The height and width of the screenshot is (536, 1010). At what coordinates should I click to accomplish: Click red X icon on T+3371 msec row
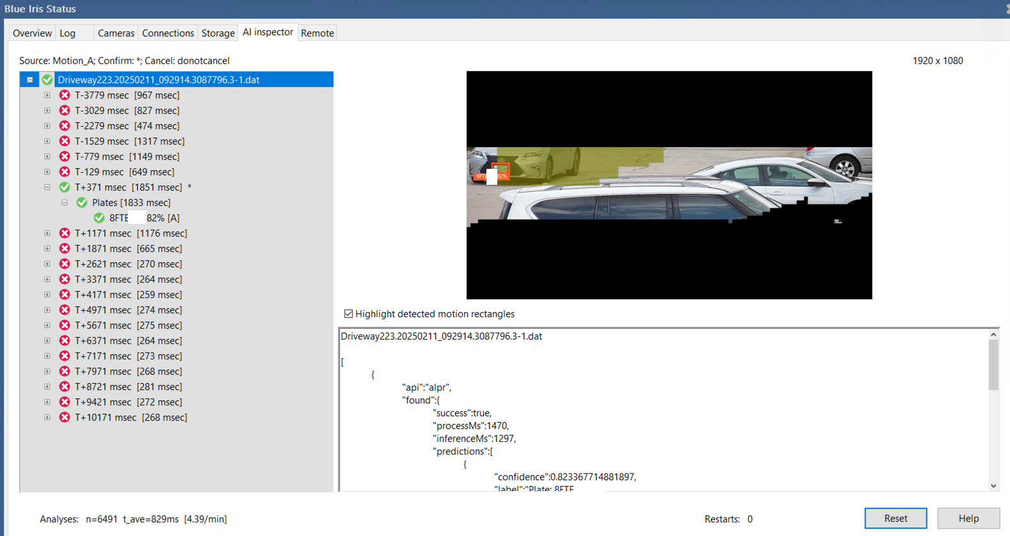pyautogui.click(x=65, y=280)
